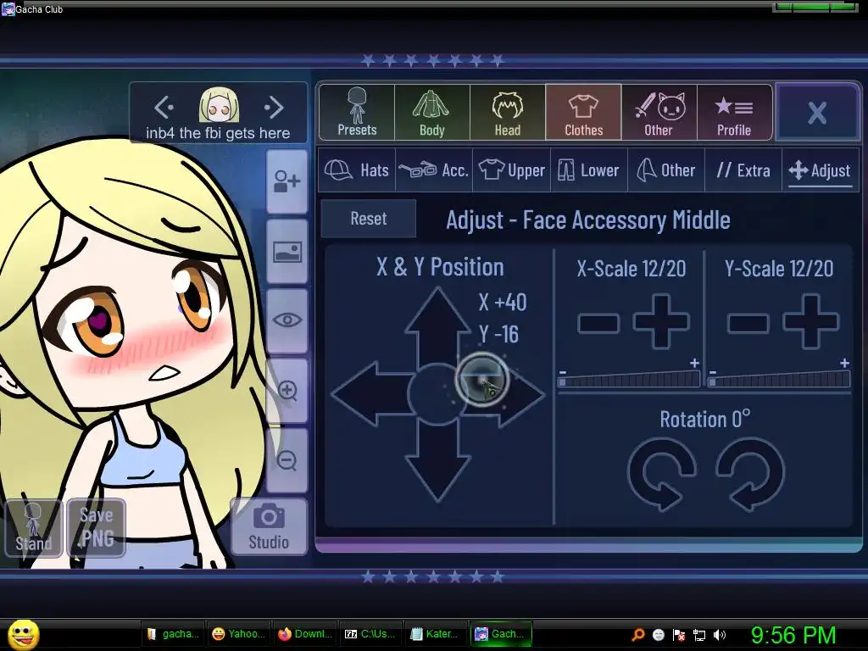Click the 9:56 PM clock

point(793,635)
